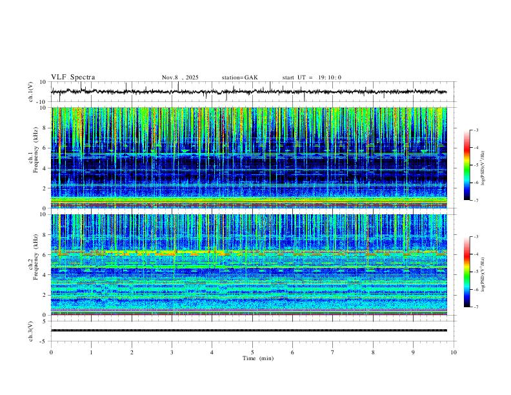Click the 'ch.3(V)' axis label

31,332
